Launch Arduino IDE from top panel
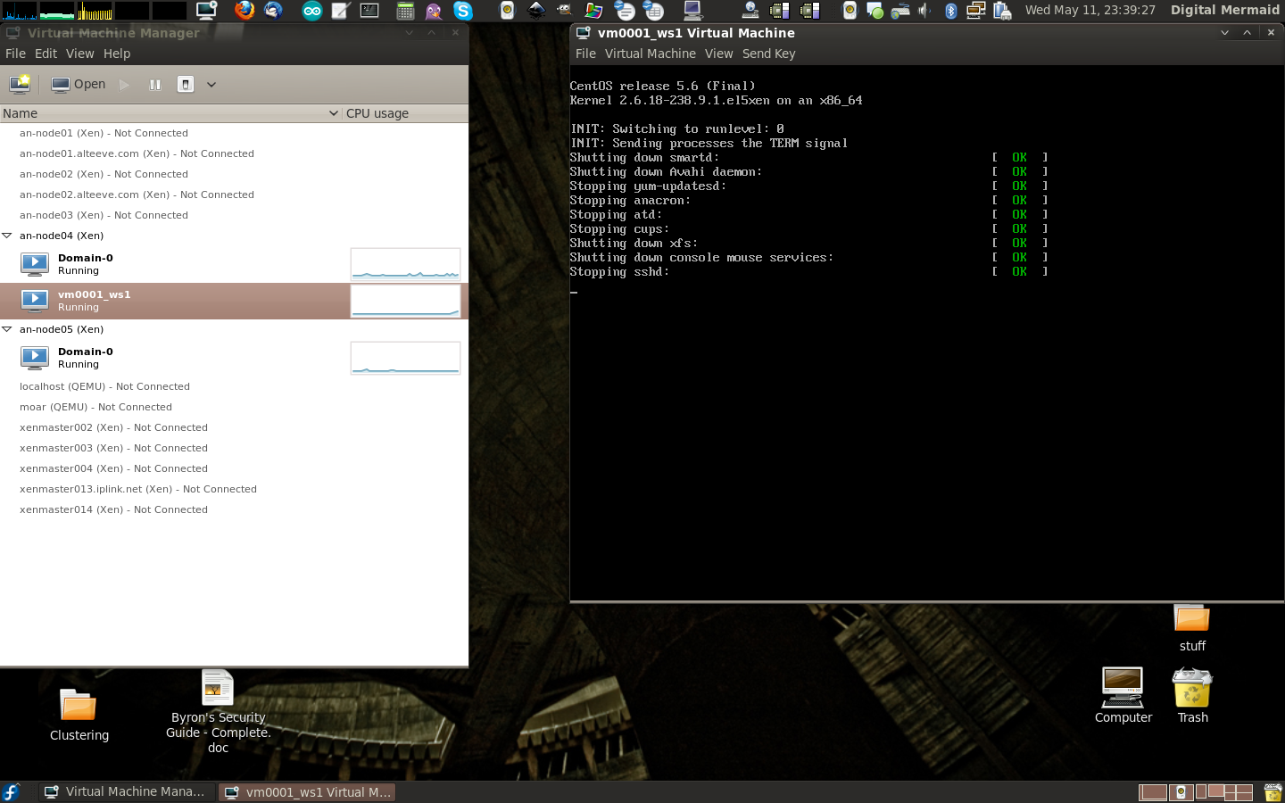This screenshot has width=1285, height=803. tap(312, 11)
